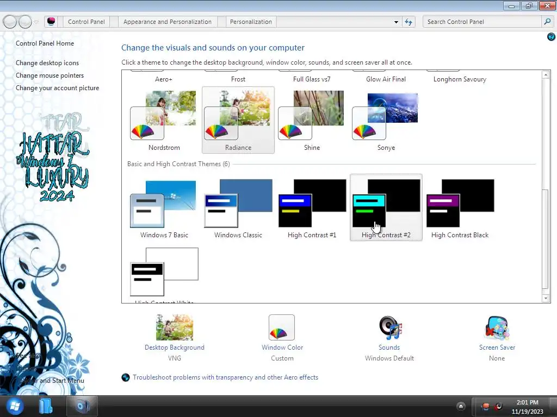Choose the Sonye theme
The height and width of the screenshot is (417, 557).
(x=386, y=120)
